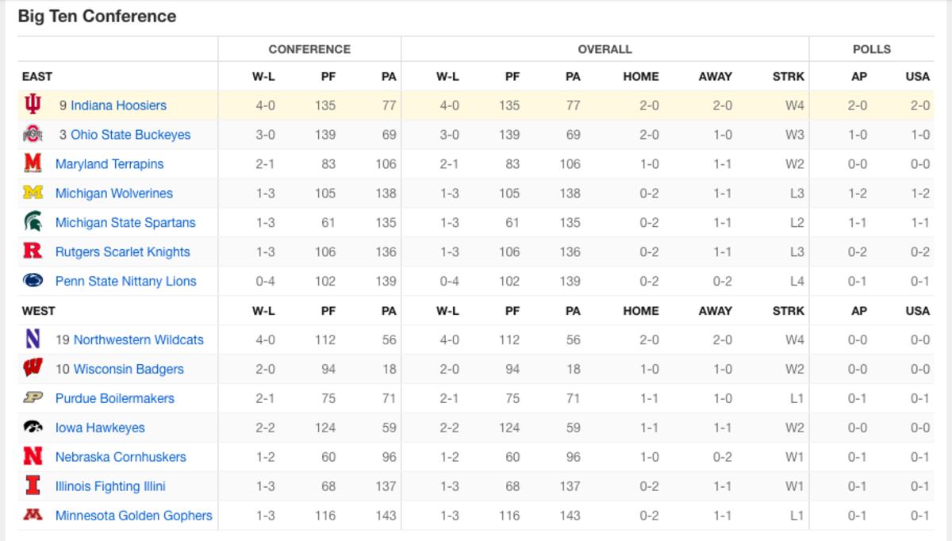952x541 pixels.
Task: Click the Indiana Hoosiers team logo
Action: (x=33, y=105)
